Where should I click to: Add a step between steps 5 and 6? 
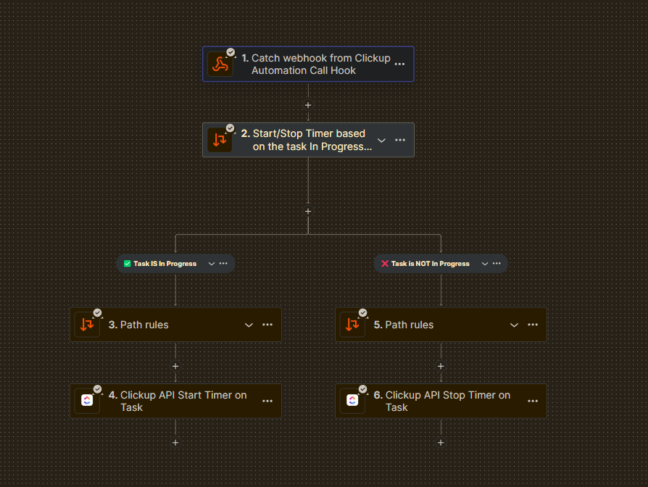441,367
